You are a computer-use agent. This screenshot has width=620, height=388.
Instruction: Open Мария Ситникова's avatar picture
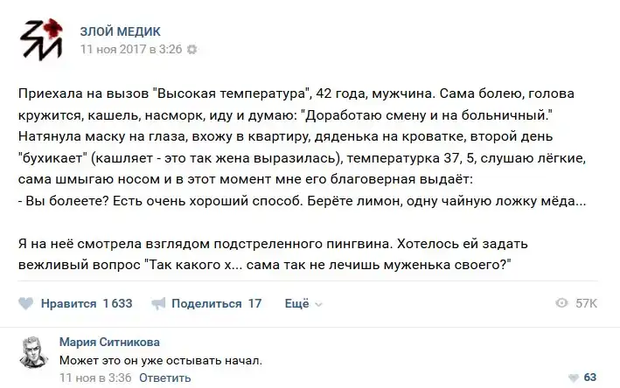(31, 350)
